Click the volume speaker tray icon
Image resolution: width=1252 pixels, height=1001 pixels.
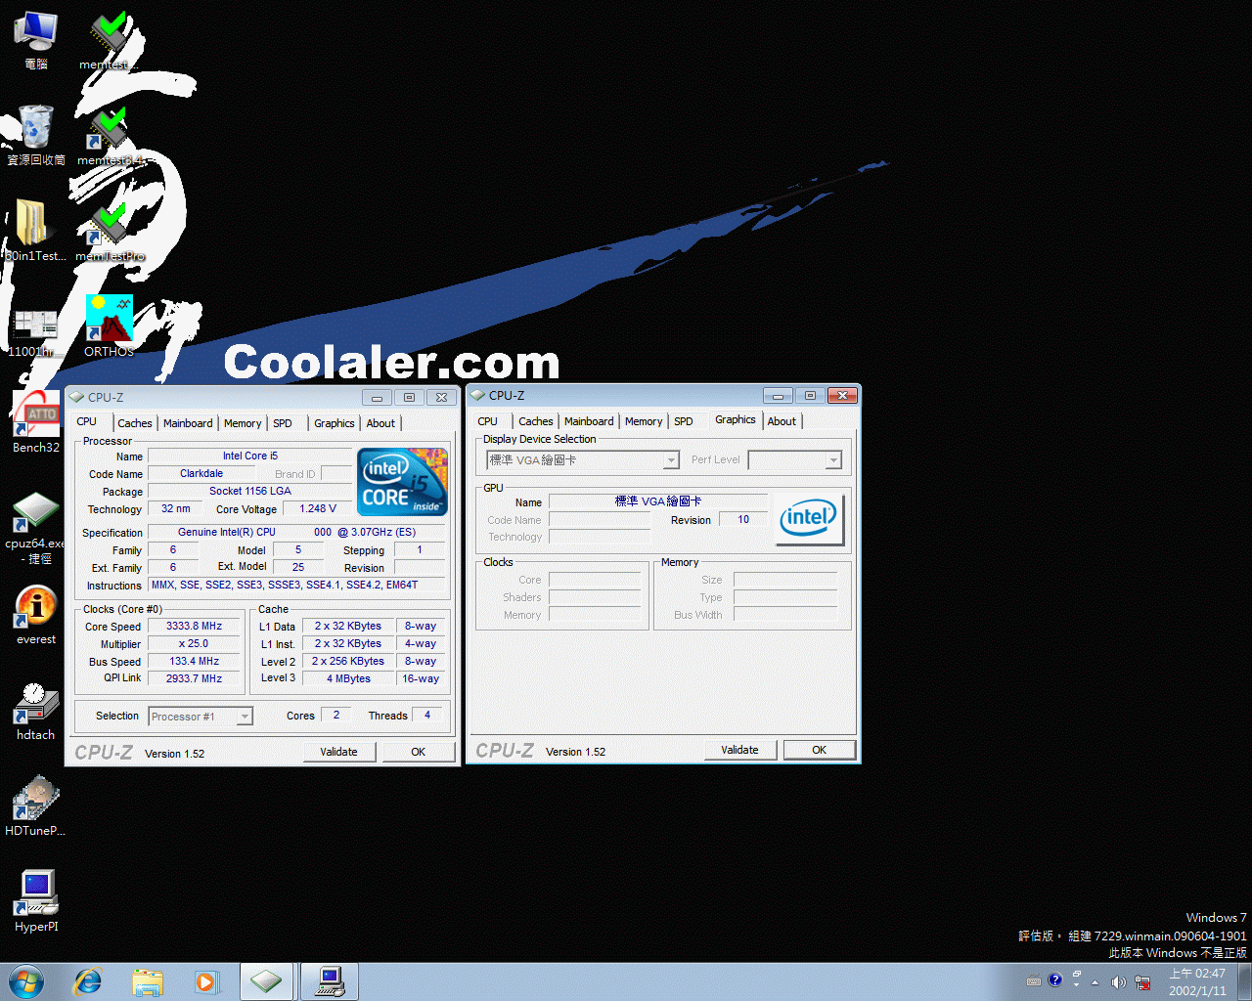click(x=1119, y=981)
